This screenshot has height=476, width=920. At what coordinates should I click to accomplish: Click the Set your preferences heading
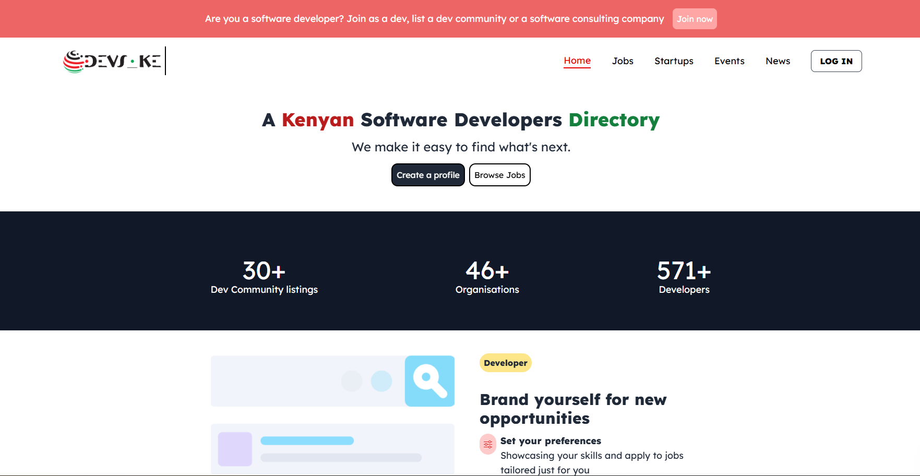point(551,441)
